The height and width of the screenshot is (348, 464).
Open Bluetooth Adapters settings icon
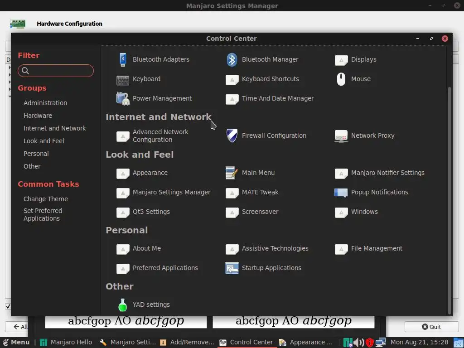[x=122, y=59]
